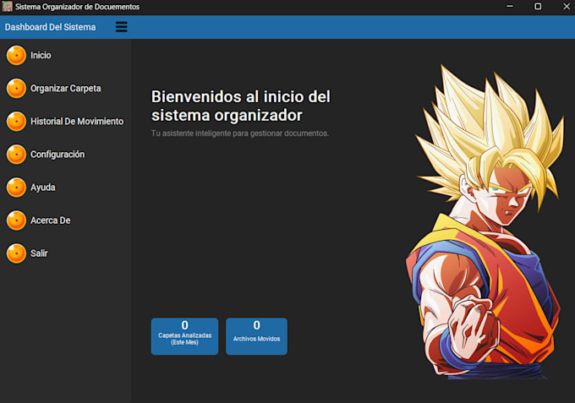This screenshot has height=403, width=575.
Task: Select Acerca De in the sidebar
Action: 51,221
